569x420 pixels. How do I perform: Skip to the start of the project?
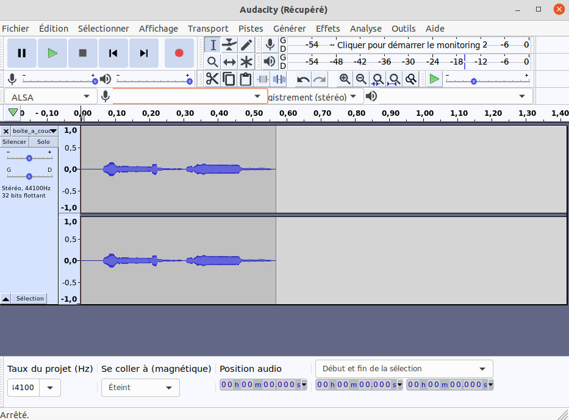113,53
